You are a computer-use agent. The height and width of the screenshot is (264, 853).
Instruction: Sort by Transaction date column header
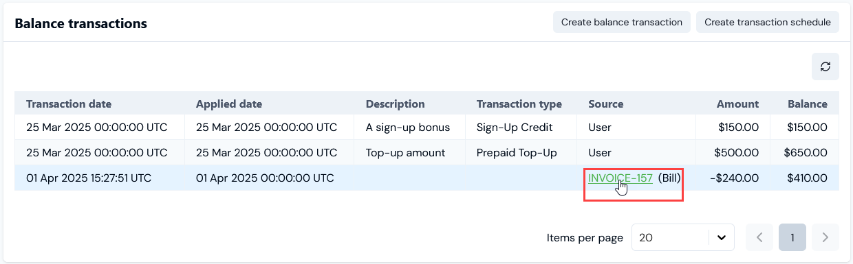[69, 104]
